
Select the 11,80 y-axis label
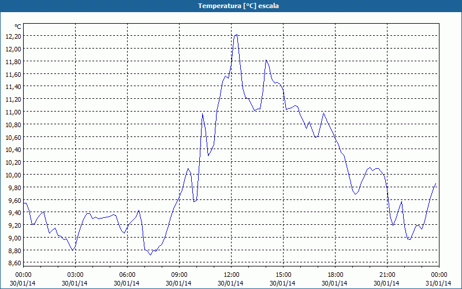[x=13, y=61]
